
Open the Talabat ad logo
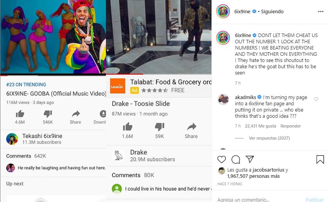118,86
